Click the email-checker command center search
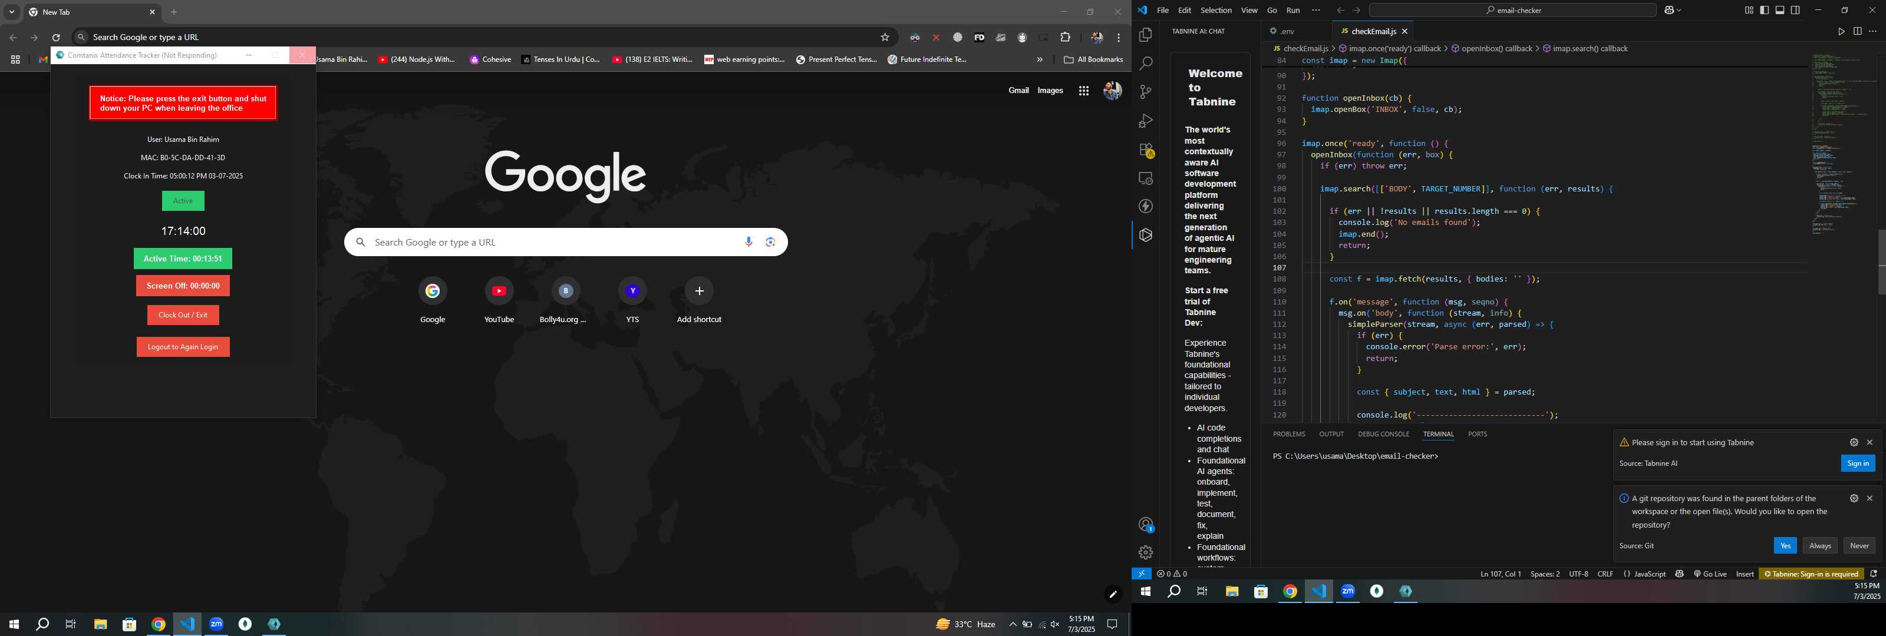The height and width of the screenshot is (636, 1886). [x=1512, y=10]
